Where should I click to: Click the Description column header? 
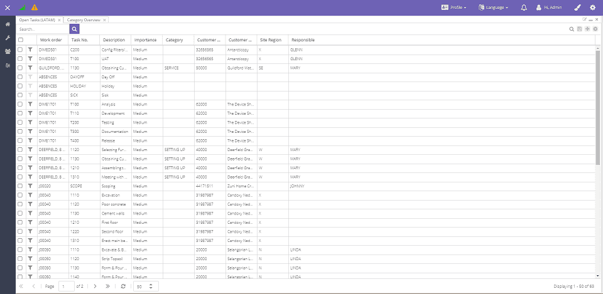point(115,40)
